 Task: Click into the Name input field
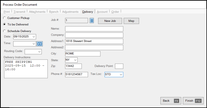point(94,29)
